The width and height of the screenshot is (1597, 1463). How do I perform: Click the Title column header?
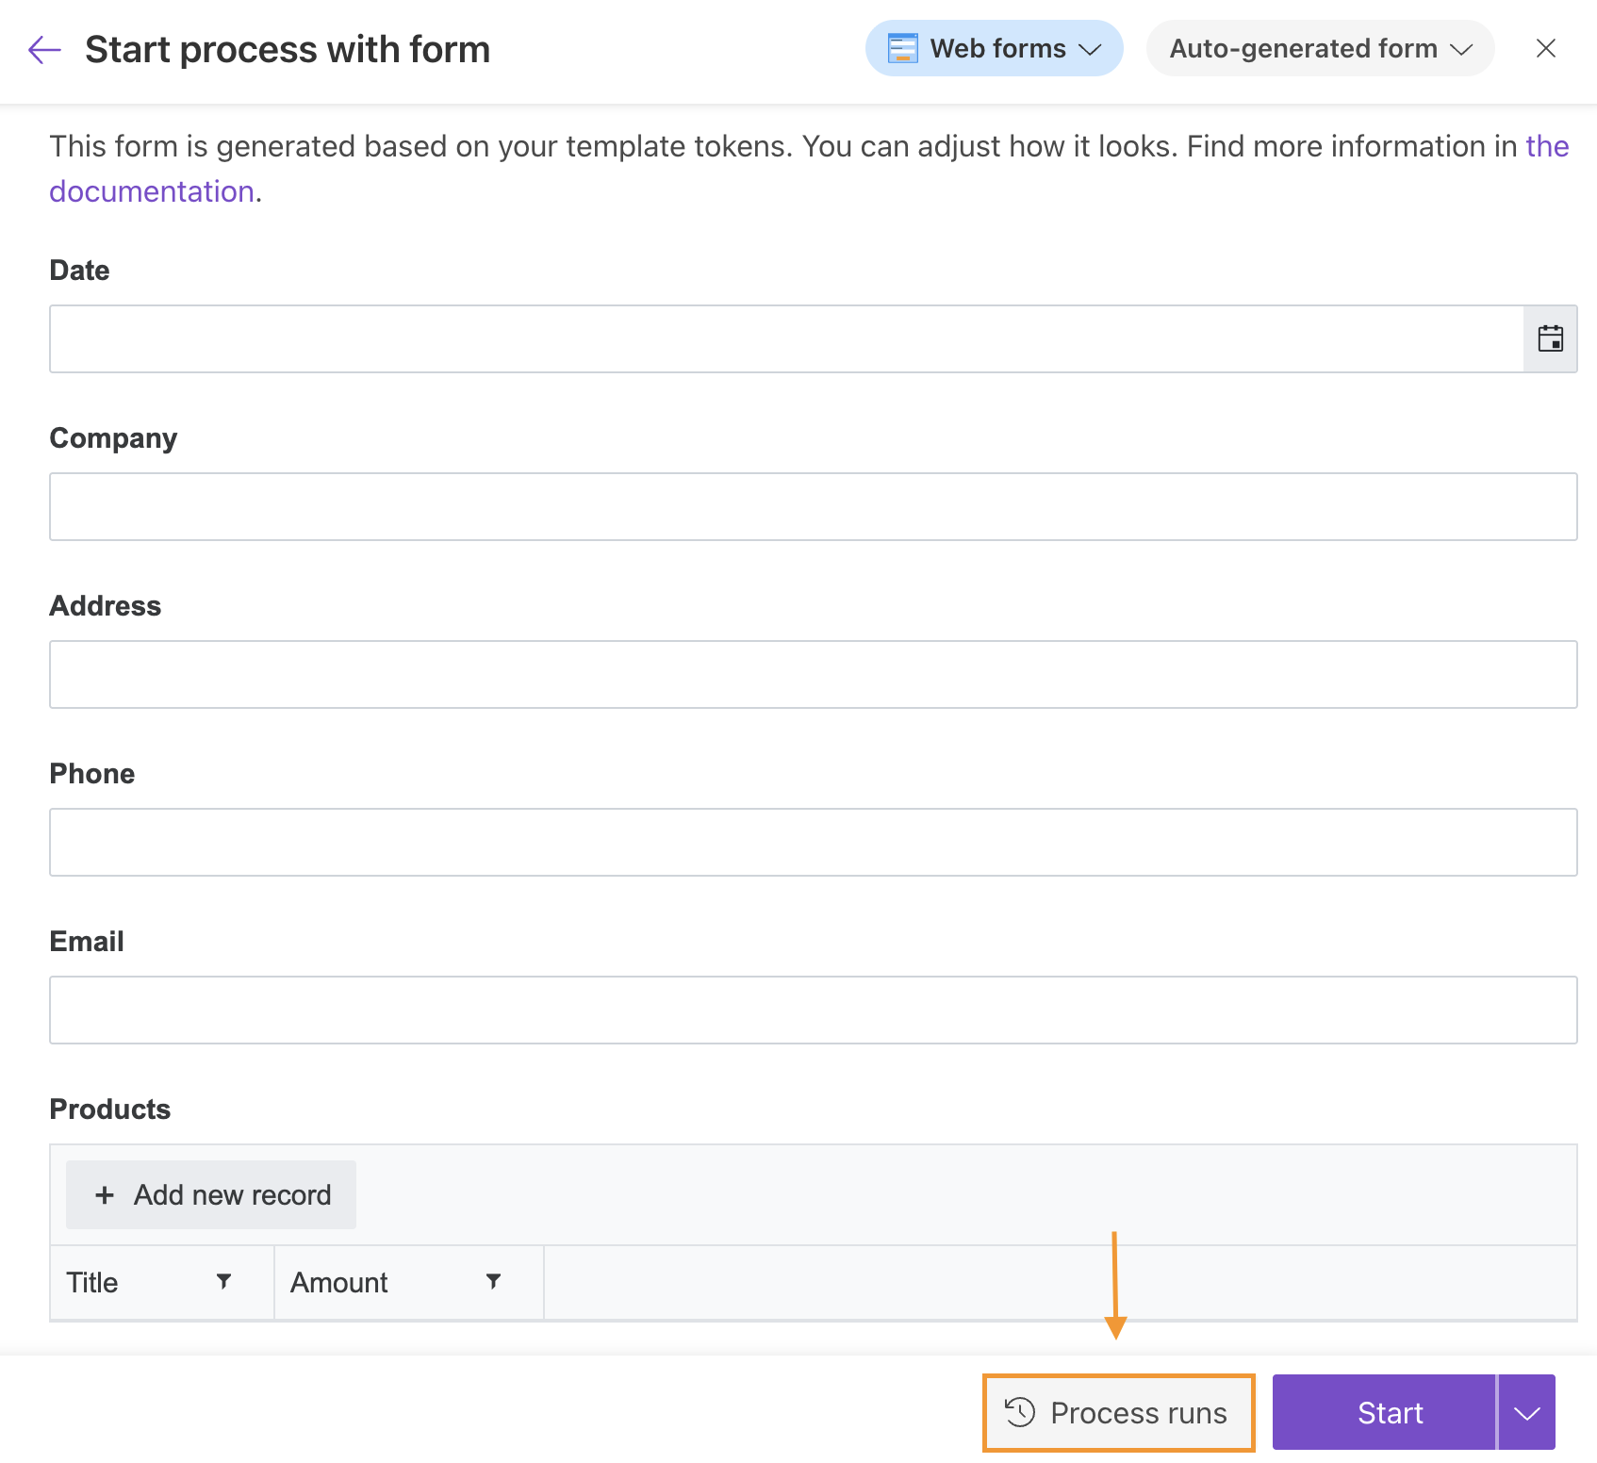point(92,1282)
